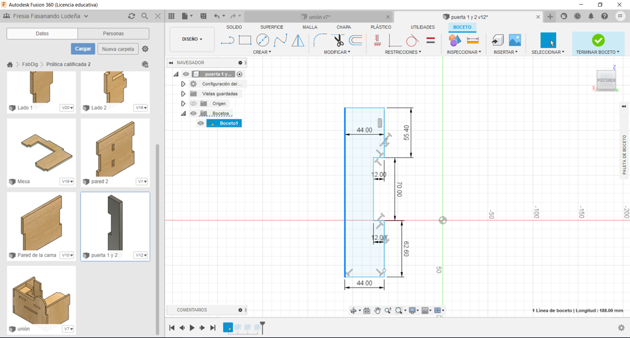This screenshot has width=630, height=338.
Task: Choose the Mirror sketch tool
Action: click(x=298, y=41)
